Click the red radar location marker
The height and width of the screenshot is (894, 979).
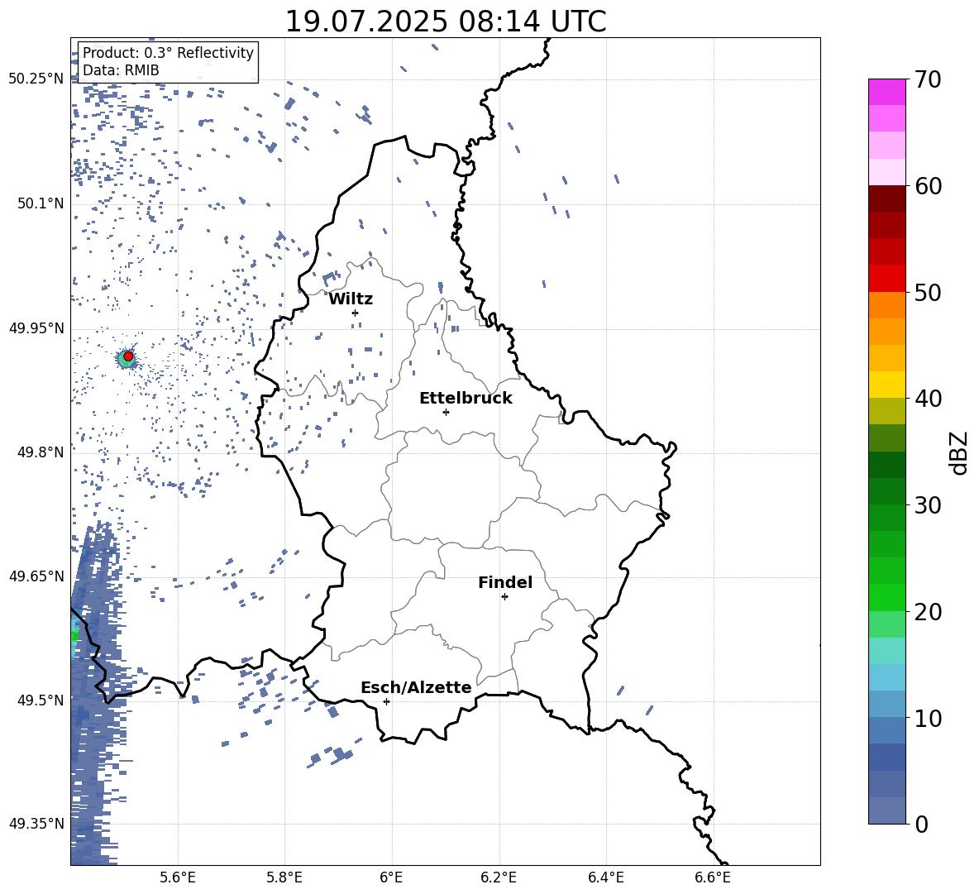click(x=128, y=356)
